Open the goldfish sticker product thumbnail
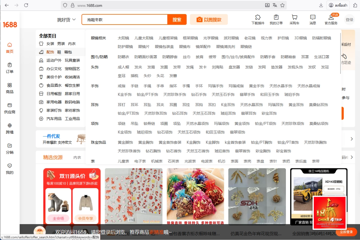The height and width of the screenshot is (240, 360). tap(133, 196)
